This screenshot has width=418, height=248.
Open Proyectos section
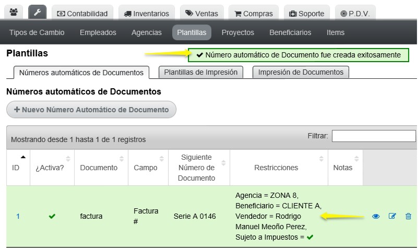[238, 32]
